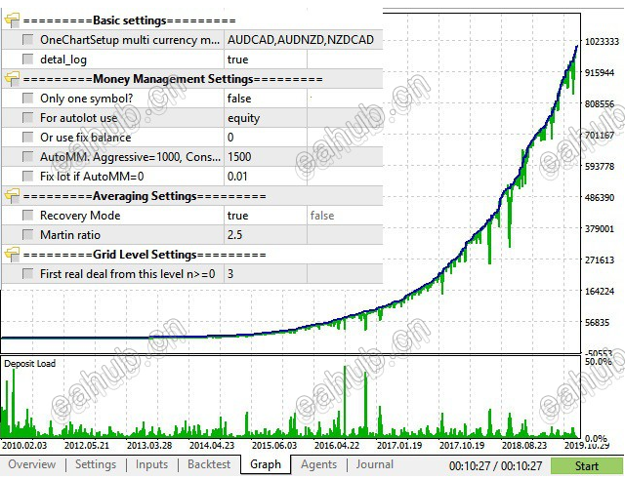Screen dimensions: 625x479
Task: Click the 2016.04.22 date label
Action: click(x=337, y=445)
